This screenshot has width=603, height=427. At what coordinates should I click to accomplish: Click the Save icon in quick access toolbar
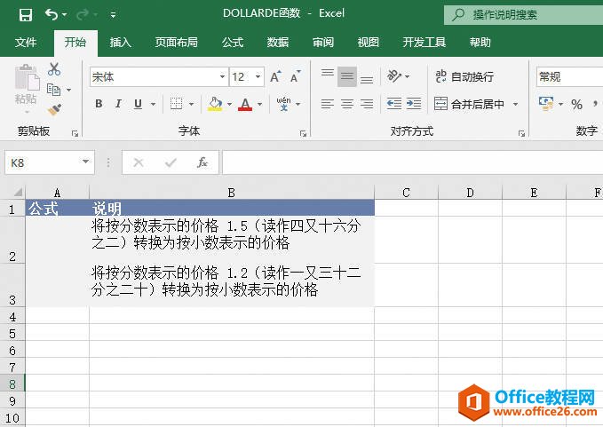[26, 15]
